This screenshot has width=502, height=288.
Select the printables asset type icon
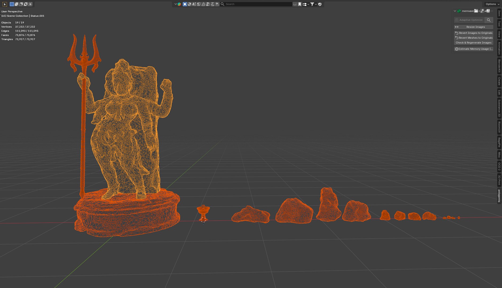click(212, 4)
